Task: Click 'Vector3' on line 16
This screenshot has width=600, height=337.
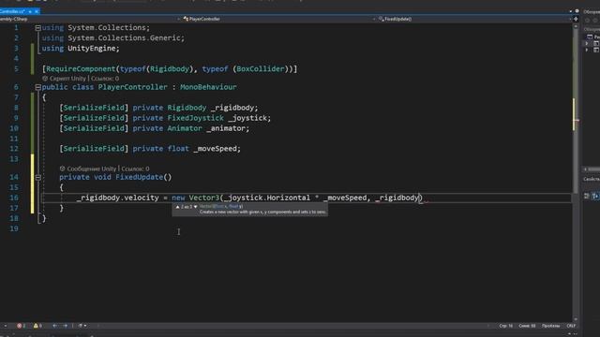Action: (204, 198)
